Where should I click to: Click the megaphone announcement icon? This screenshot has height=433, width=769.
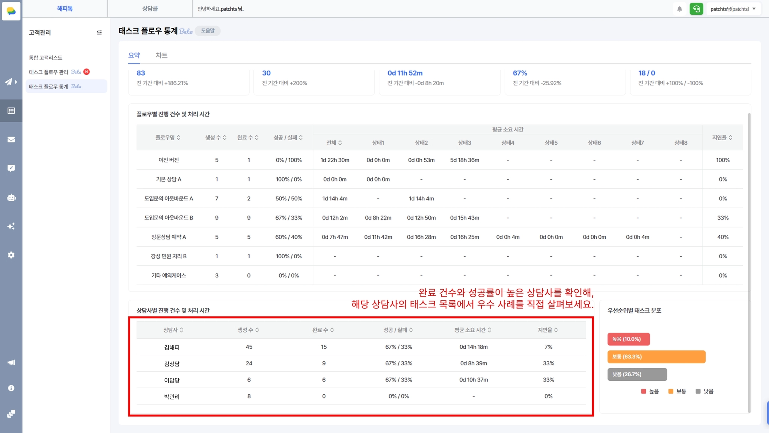[11, 362]
